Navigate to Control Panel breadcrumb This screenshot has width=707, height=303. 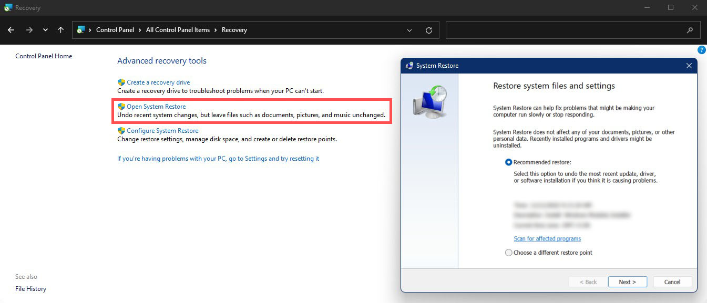115,30
